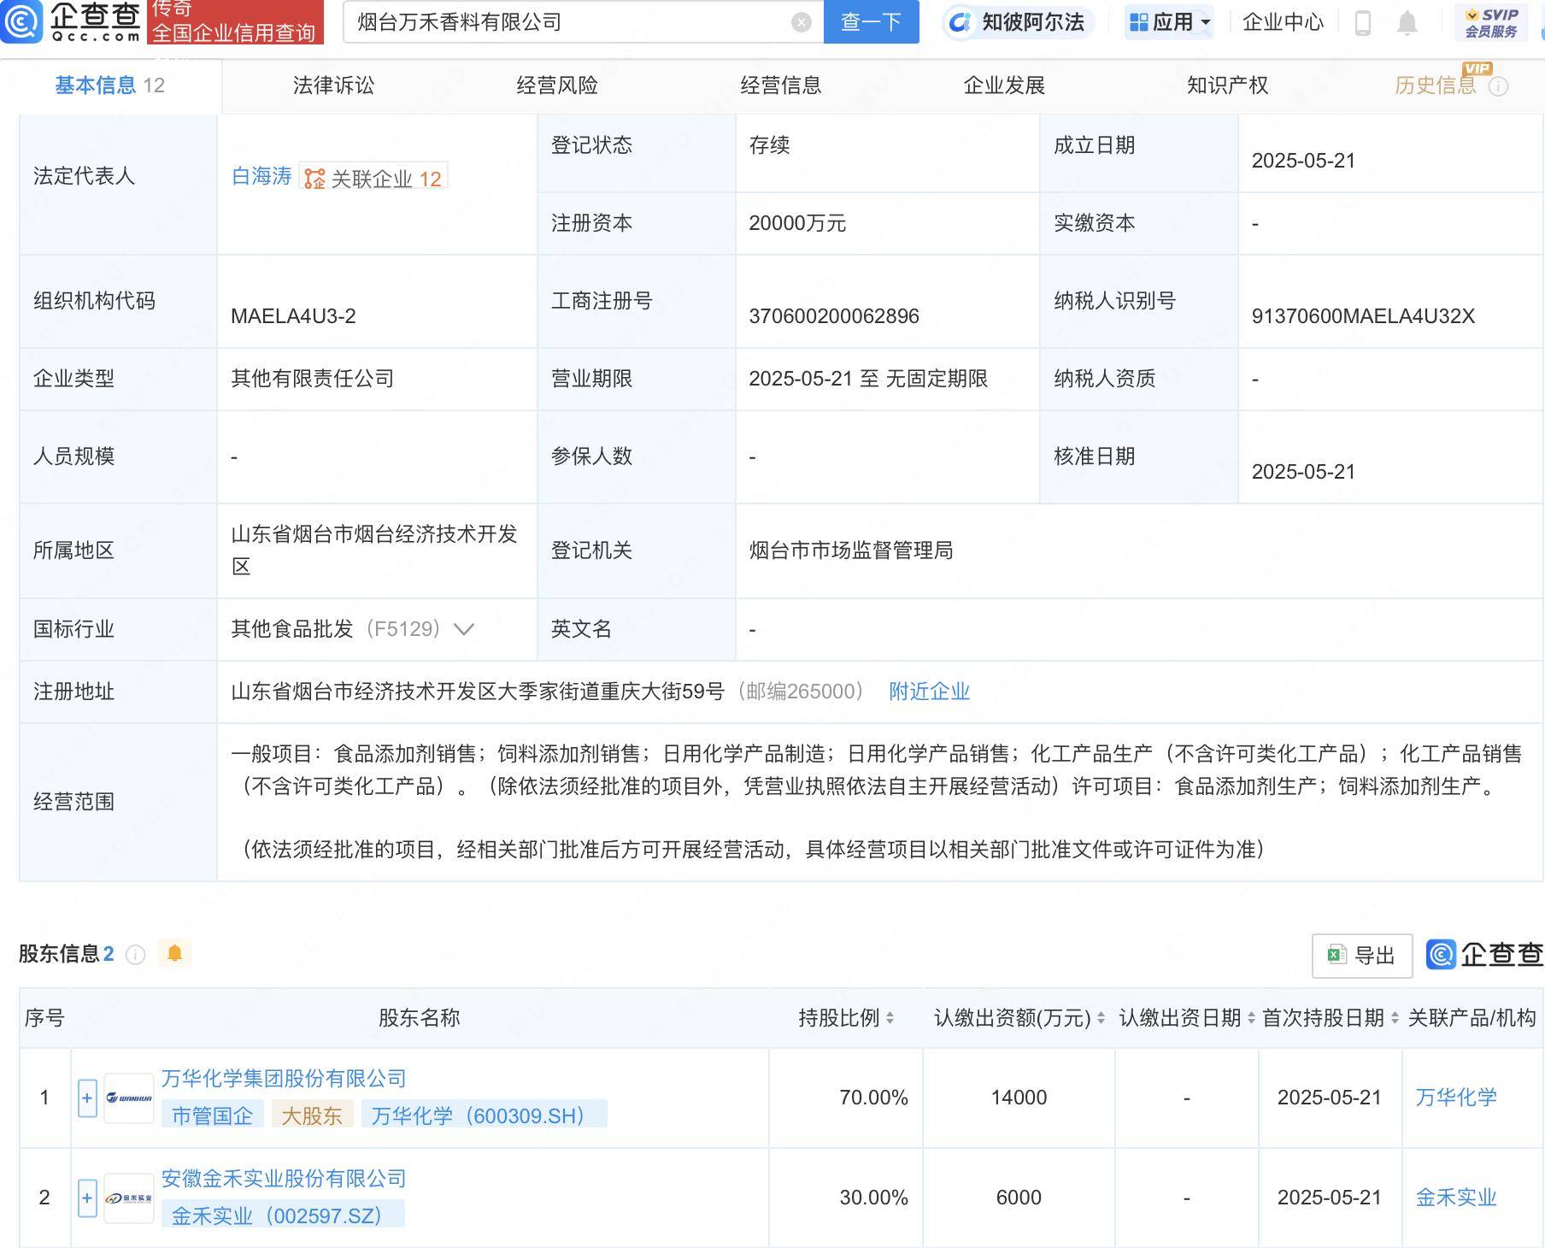Image resolution: width=1545 pixels, height=1248 pixels.
Task: Click the mobile phone icon in header
Action: point(1363,22)
